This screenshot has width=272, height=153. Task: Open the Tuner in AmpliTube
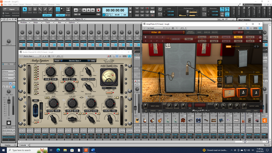pyautogui.click(x=189, y=39)
